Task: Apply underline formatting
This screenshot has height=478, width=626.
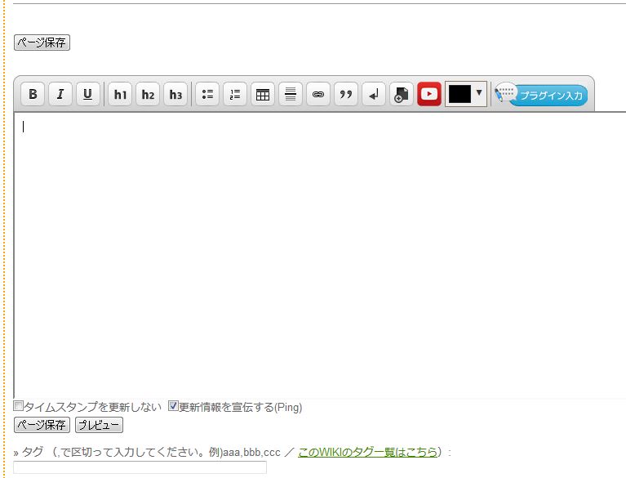Action: 87,94
